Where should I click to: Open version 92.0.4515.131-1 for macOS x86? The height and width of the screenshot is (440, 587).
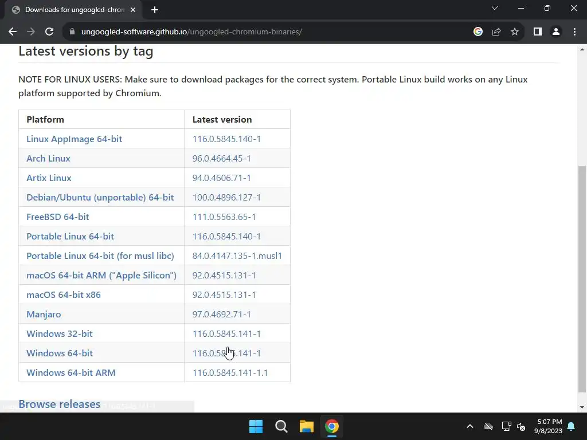click(224, 294)
